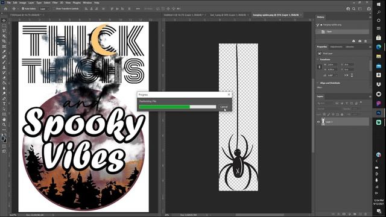The image size is (386, 217).
Task: Select the Magic Wand selection tool
Action: pos(4,36)
